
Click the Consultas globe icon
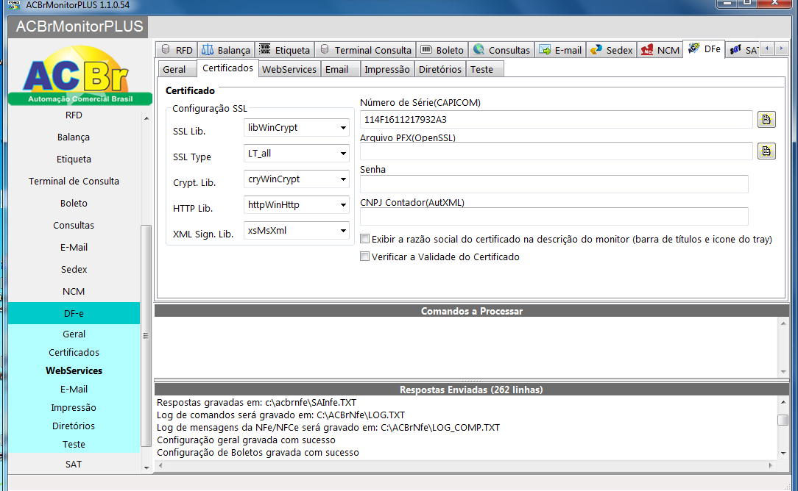(479, 50)
